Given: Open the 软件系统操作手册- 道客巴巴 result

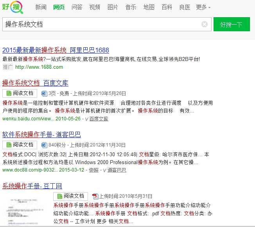Looking at the screenshot, I should pos(41,134).
